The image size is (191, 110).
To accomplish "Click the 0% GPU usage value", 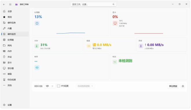I will point(115,17).
